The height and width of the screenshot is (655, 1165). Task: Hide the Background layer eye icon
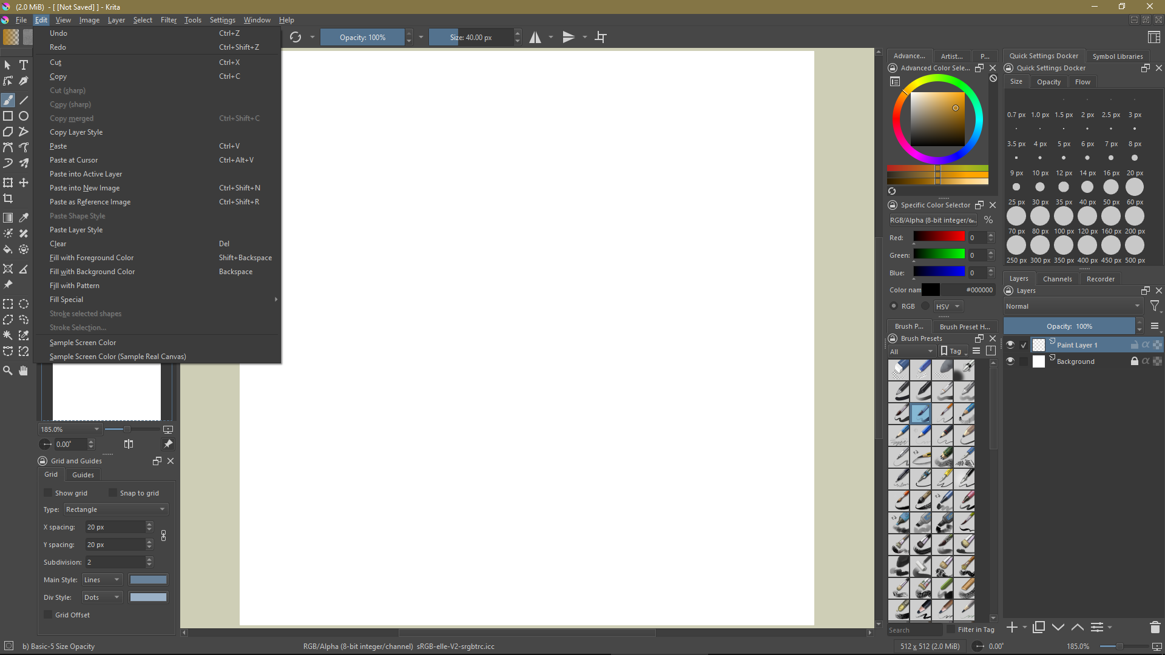(x=1010, y=361)
